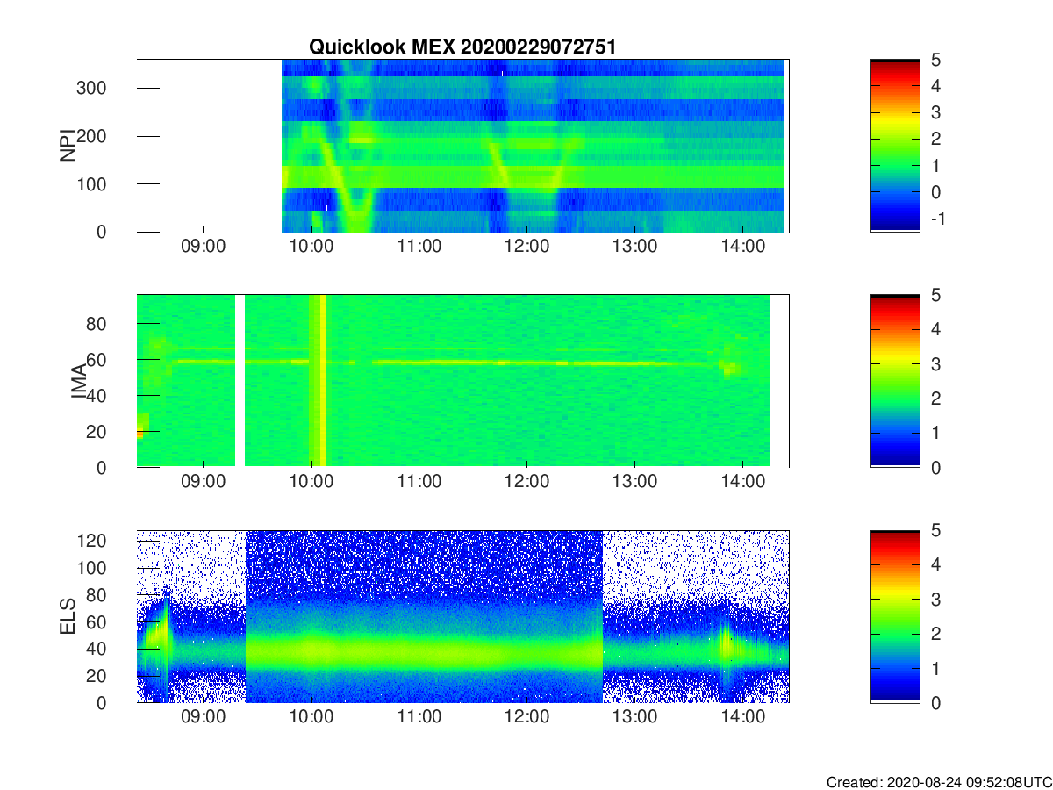Image resolution: width=1053 pixels, height=790 pixels.
Task: Click the 09:00 tick label under NPI plot
Action: 203,248
